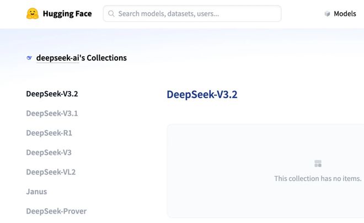This screenshot has width=364, height=223.
Task: Go to the Janus collection
Action: click(x=36, y=192)
